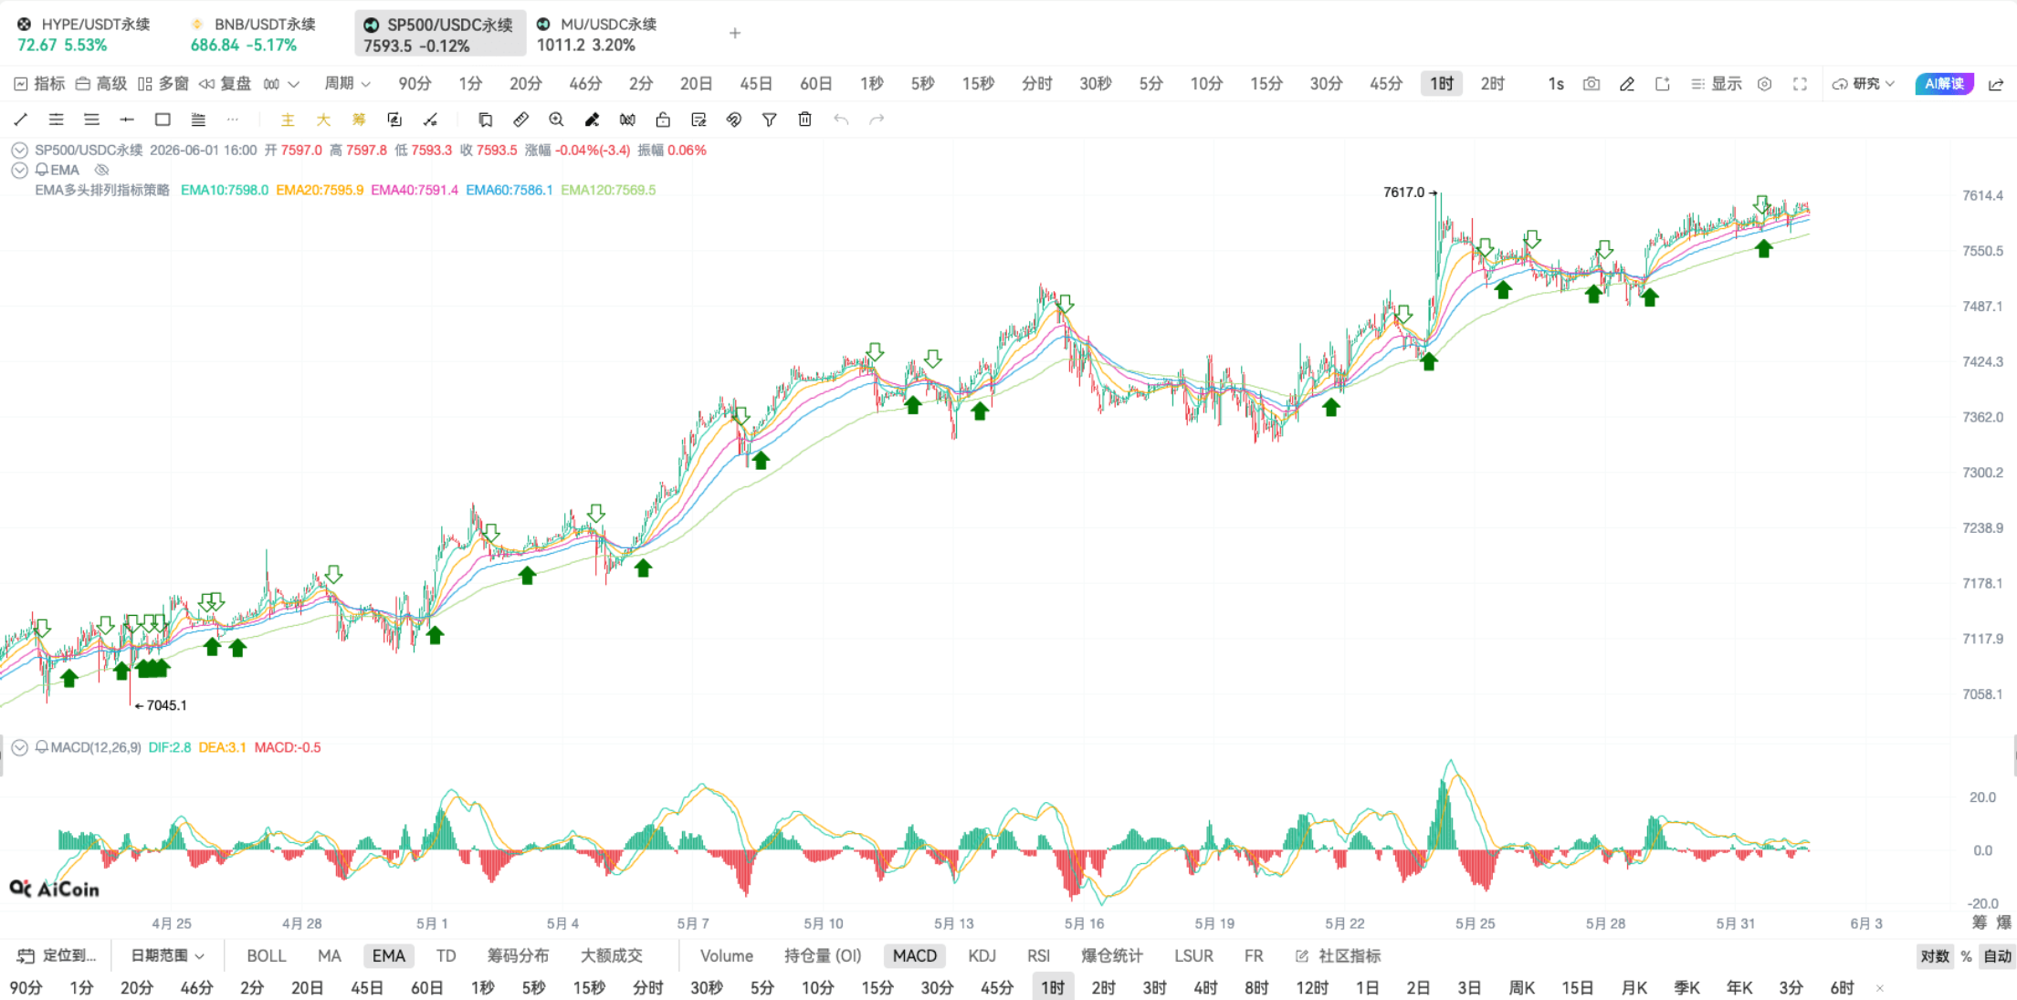Screen dimensions: 2017x1000
Task: Select the KDJ indicator tab
Action: click(982, 955)
